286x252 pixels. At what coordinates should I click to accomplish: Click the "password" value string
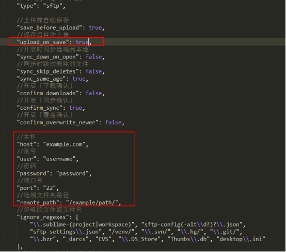click(72, 173)
